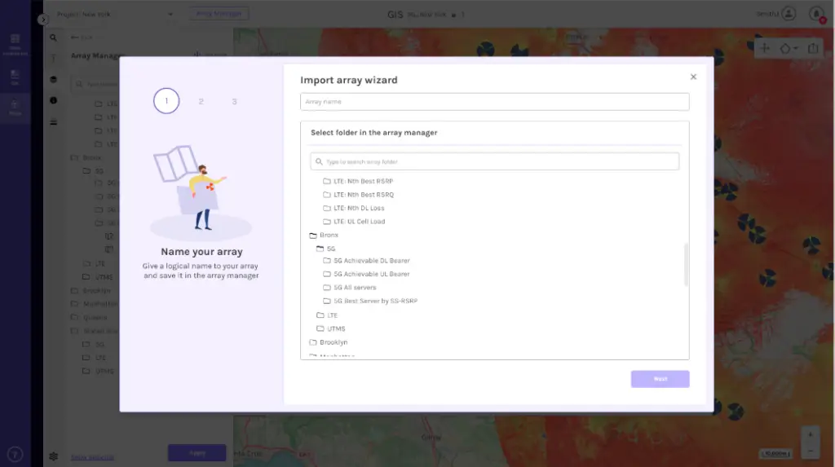Click the Array name input field
Viewport: 835px width, 467px height.
point(494,102)
